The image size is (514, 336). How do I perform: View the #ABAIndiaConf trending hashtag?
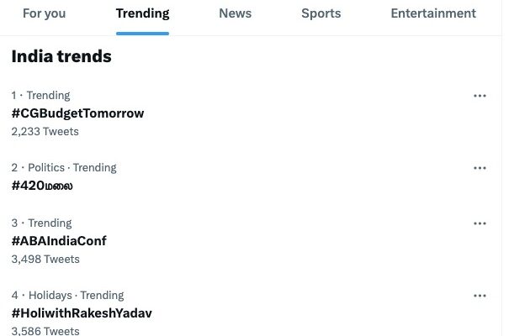click(x=59, y=241)
